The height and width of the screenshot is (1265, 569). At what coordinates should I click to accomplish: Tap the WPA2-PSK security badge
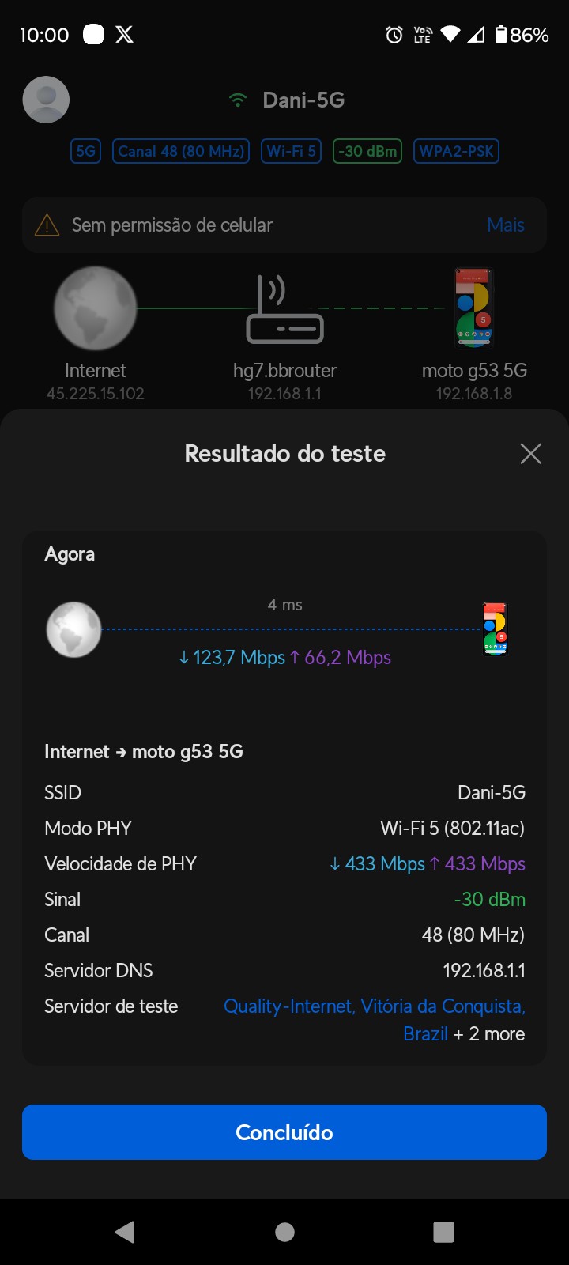coord(456,151)
